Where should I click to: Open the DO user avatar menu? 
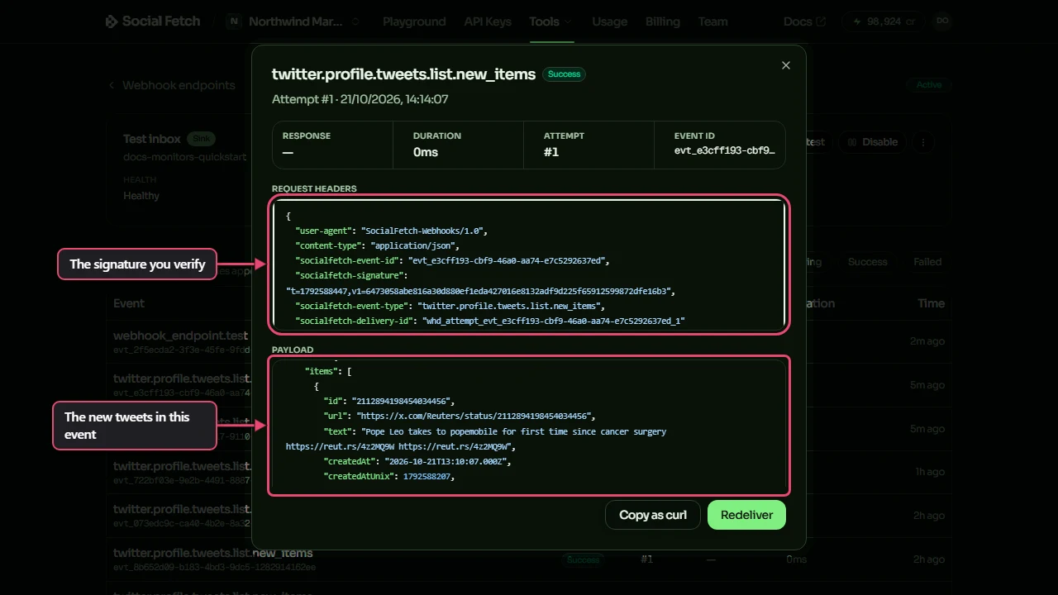[942, 21]
